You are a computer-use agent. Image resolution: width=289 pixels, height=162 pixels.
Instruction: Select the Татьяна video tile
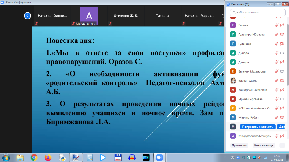[x=163, y=16]
